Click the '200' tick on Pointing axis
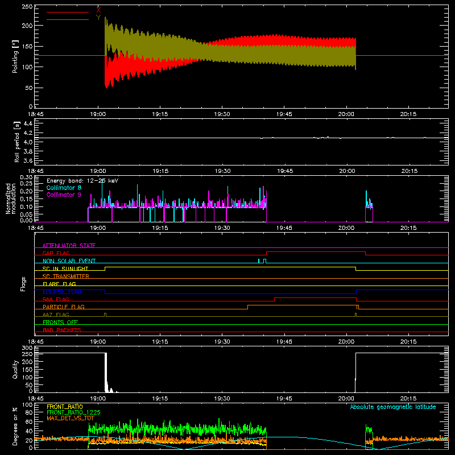 27,26
